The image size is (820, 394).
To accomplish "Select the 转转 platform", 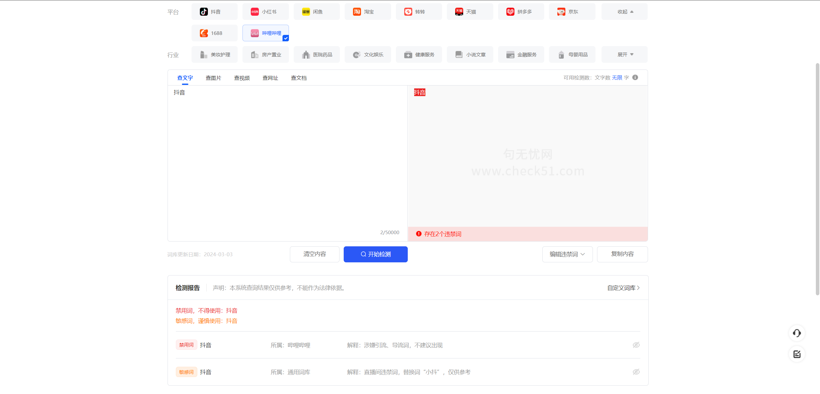I will click(419, 12).
